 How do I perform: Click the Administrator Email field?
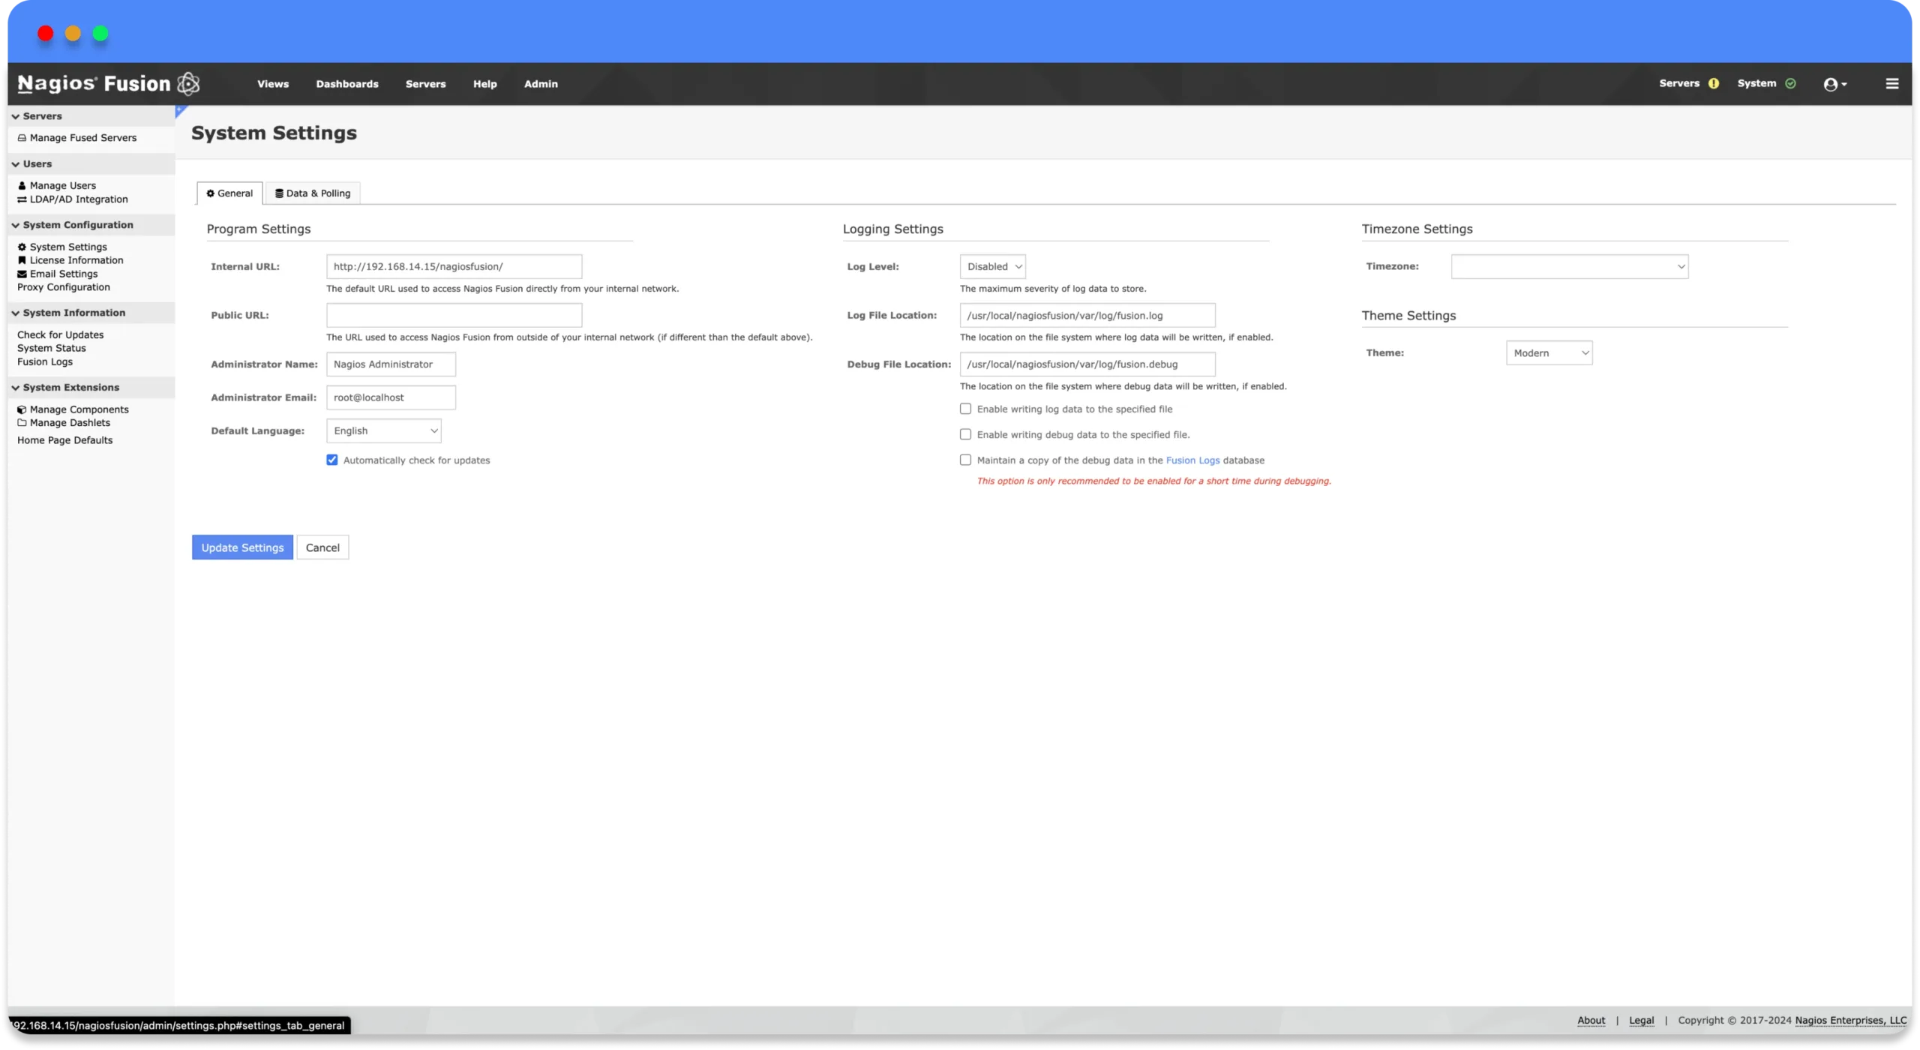pyautogui.click(x=391, y=397)
